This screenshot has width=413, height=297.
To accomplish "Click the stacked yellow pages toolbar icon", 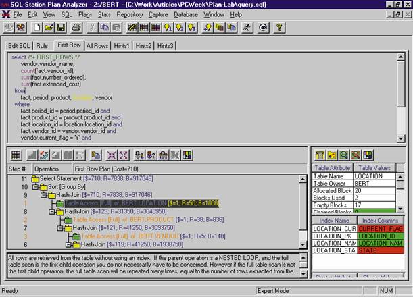I will (x=220, y=28).
